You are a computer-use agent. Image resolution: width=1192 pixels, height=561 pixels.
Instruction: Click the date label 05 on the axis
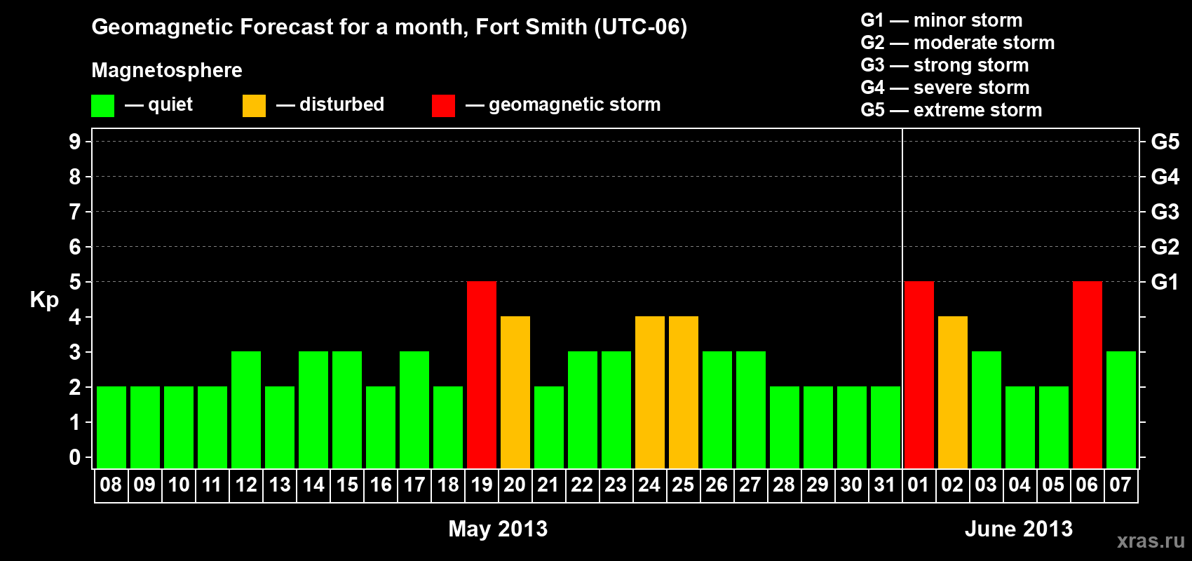[x=1053, y=485]
